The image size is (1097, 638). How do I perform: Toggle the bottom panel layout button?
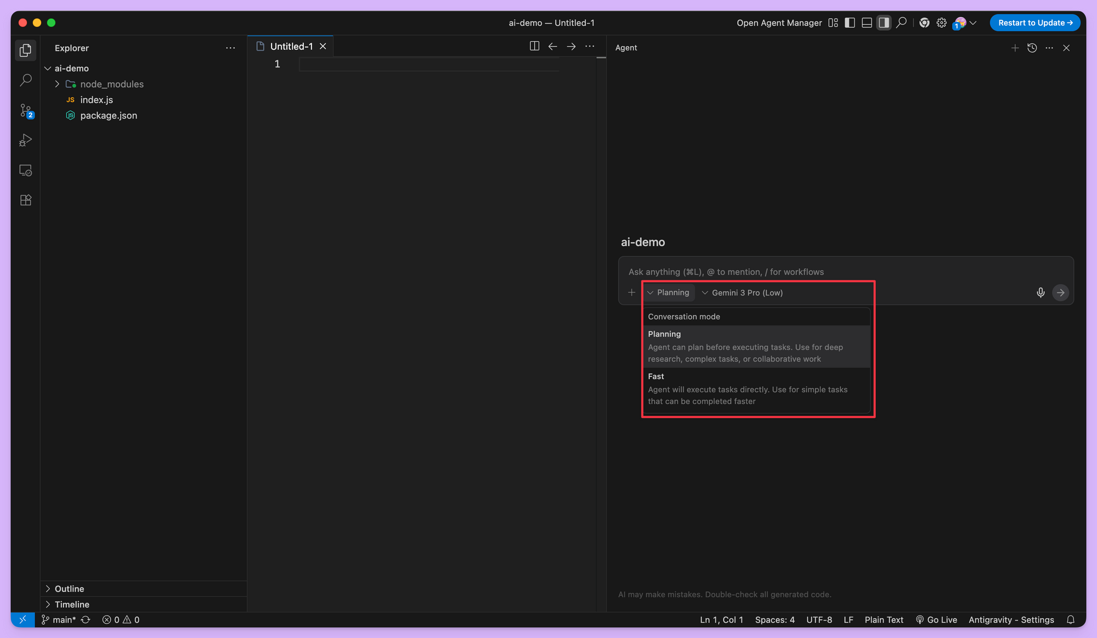pos(867,22)
